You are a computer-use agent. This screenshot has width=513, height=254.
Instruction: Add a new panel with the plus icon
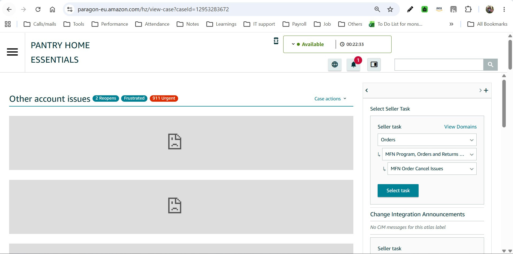486,90
